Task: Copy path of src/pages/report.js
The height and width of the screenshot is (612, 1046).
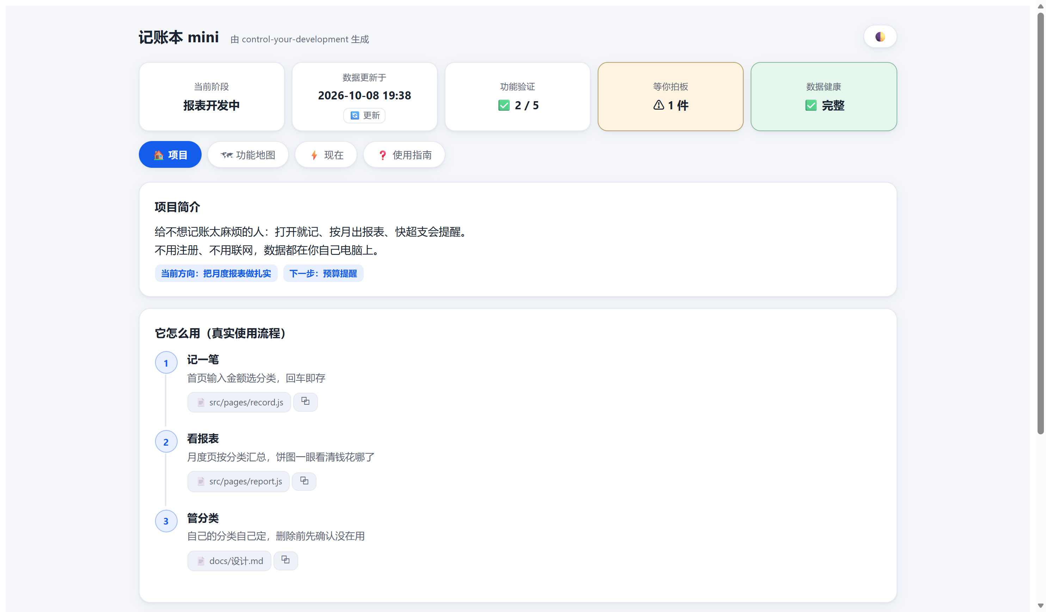Action: coord(304,481)
